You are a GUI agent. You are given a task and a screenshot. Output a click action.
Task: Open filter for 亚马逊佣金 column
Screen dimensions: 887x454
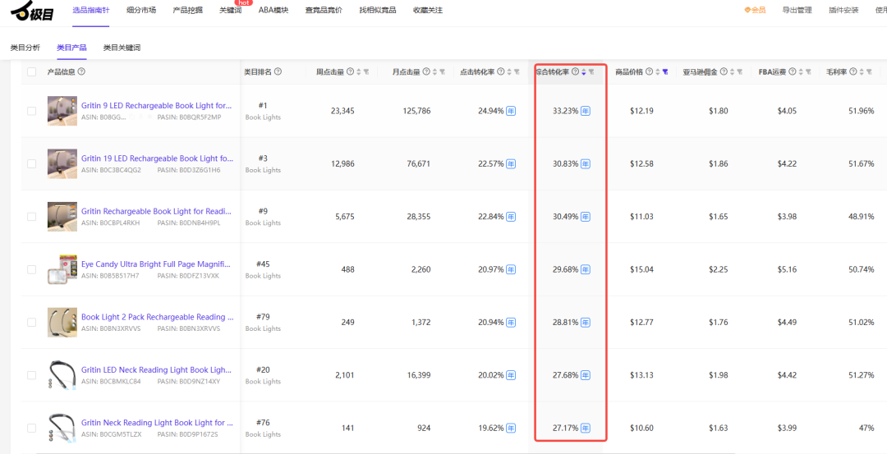739,71
